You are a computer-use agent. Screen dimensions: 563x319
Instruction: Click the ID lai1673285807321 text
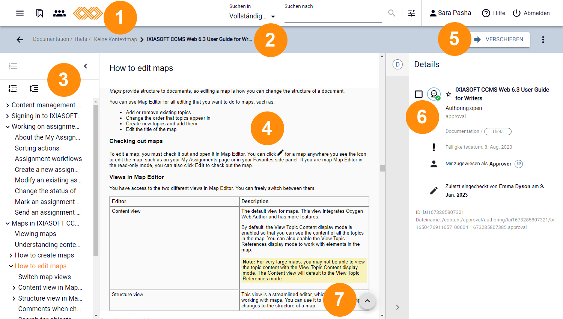tap(440, 212)
